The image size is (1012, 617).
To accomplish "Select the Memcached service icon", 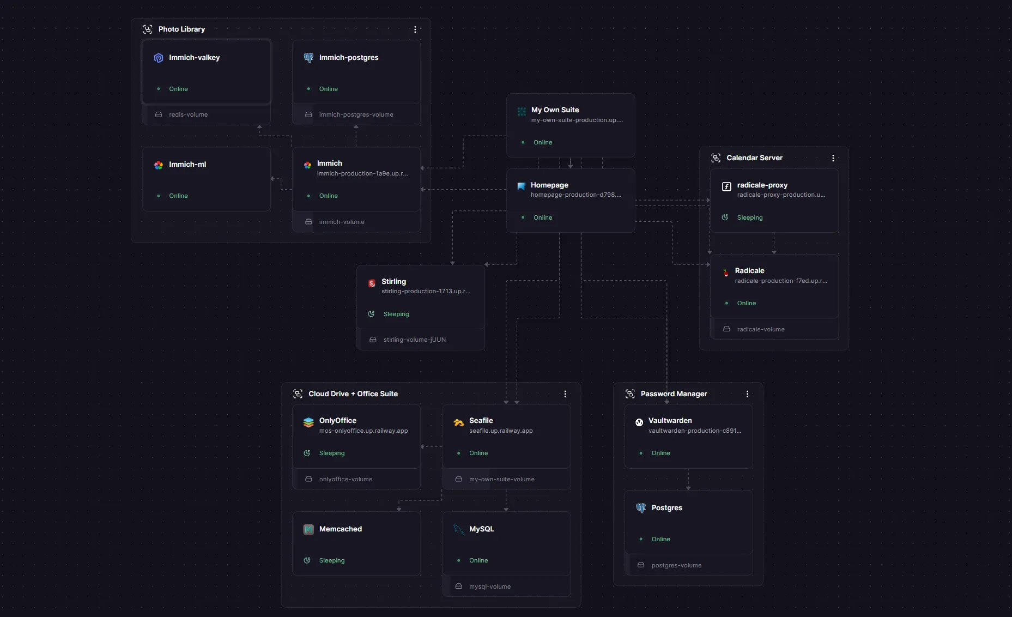I will coord(308,529).
